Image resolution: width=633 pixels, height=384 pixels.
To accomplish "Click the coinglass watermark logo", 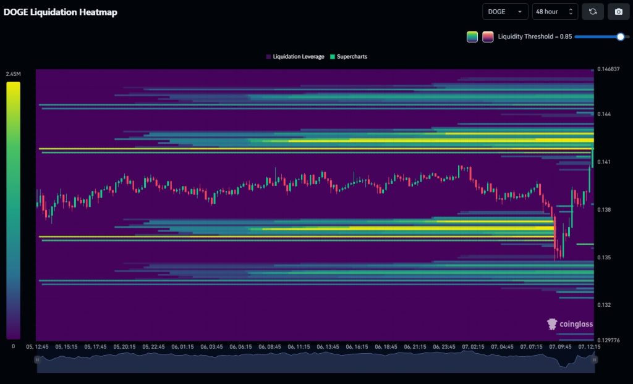I will click(569, 324).
